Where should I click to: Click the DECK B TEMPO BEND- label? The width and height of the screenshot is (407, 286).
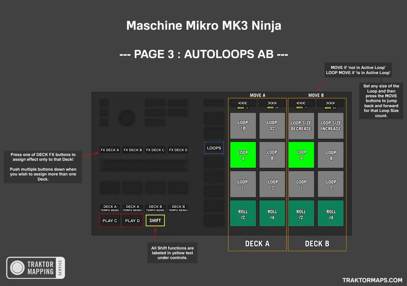pyautogui.click(x=155, y=209)
